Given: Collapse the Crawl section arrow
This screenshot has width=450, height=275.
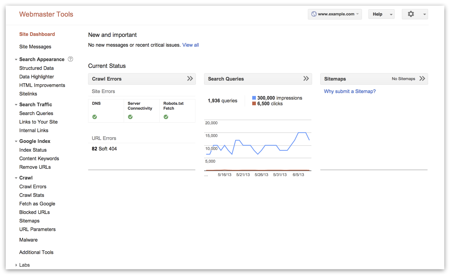Looking at the screenshot, I should pyautogui.click(x=16, y=178).
